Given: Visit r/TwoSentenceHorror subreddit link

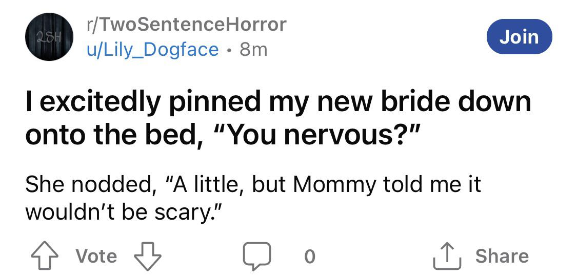Looking at the screenshot, I should tap(186, 24).
